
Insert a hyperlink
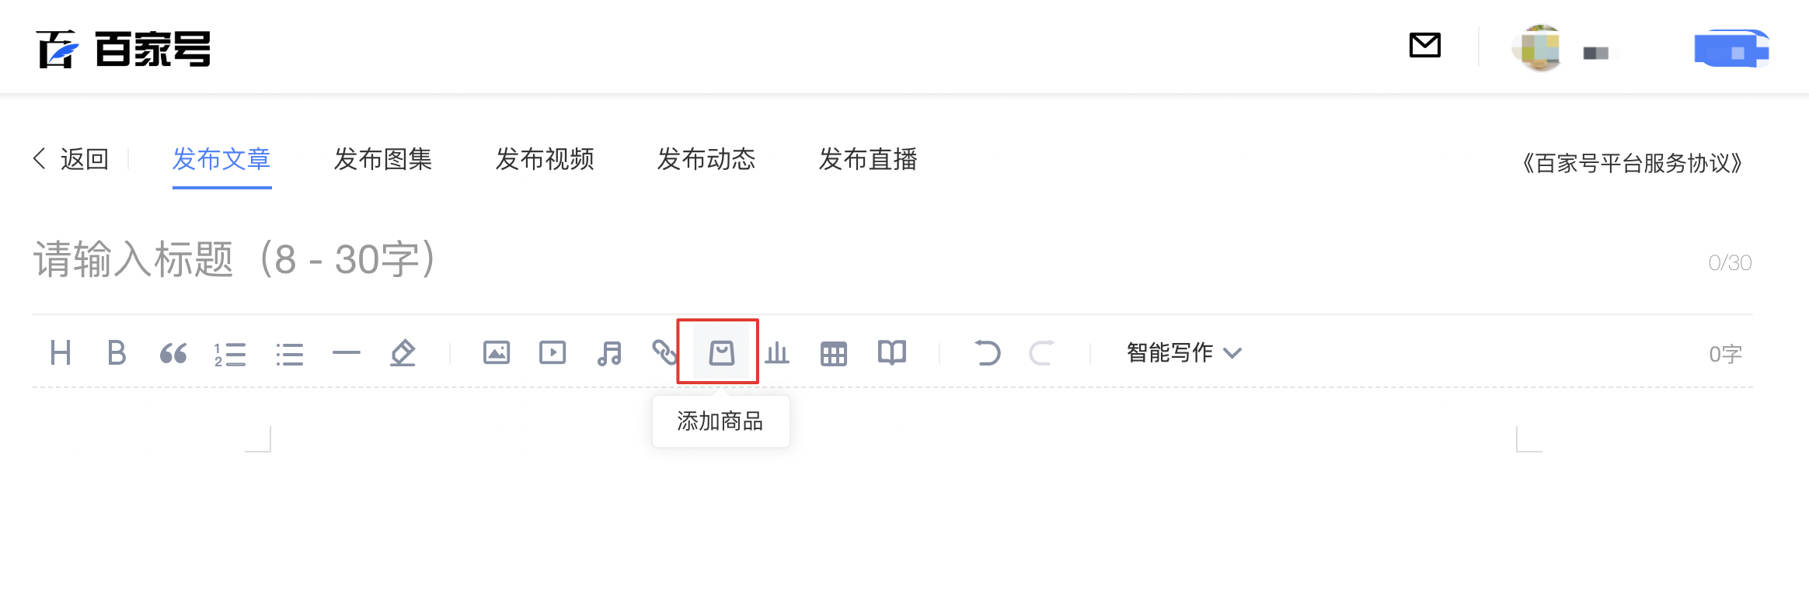(664, 353)
